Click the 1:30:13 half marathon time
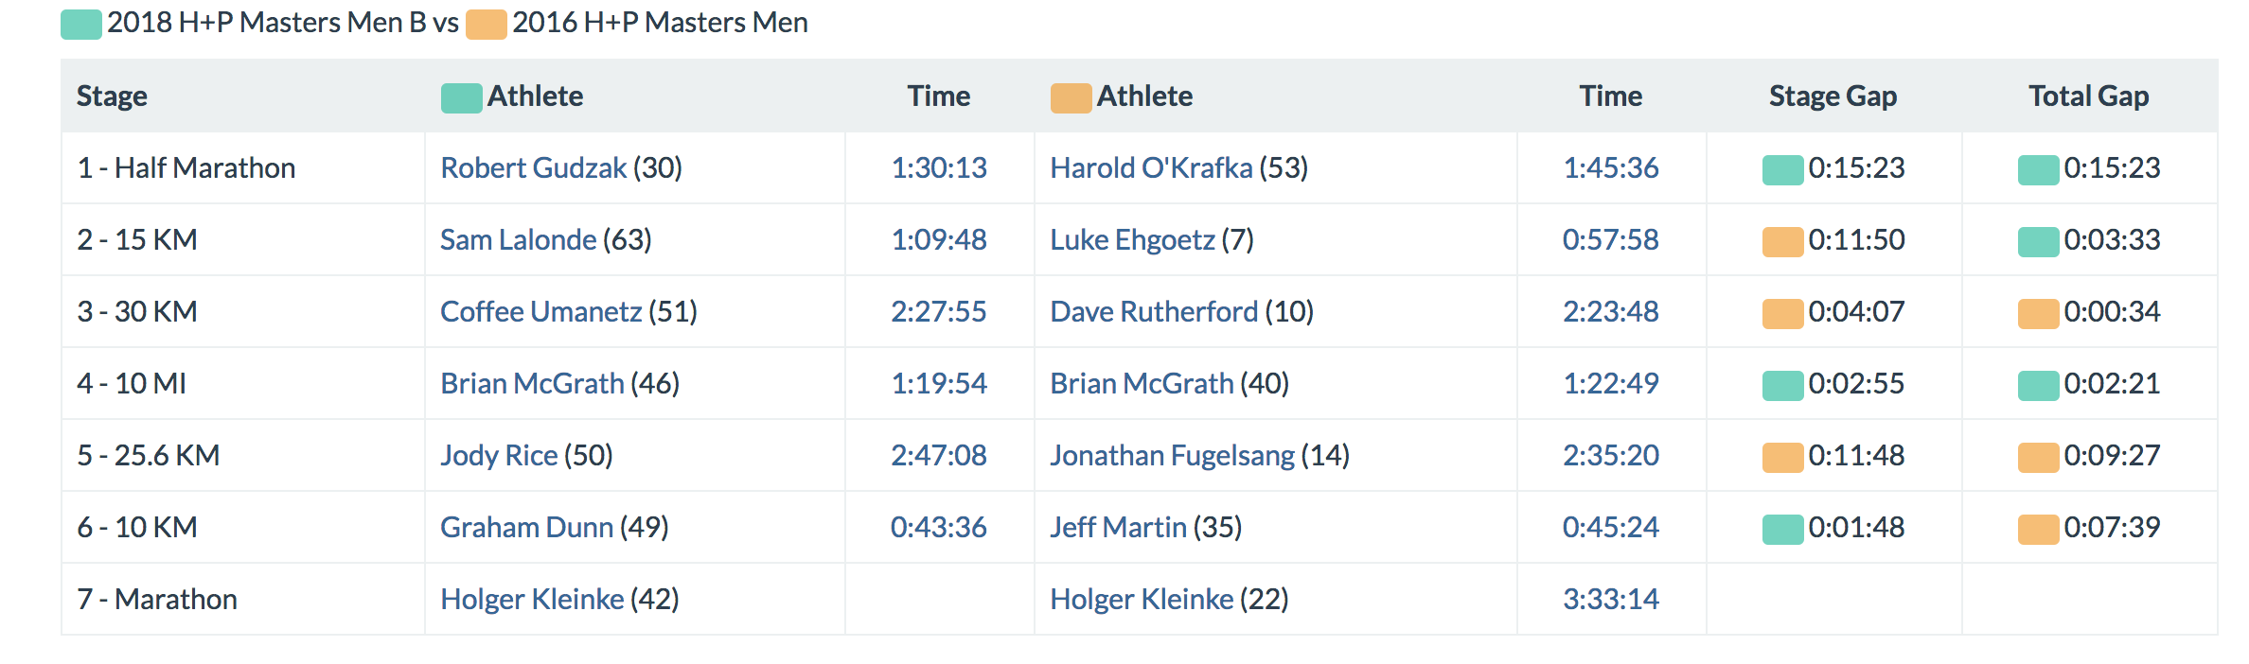Image resolution: width=2249 pixels, height=664 pixels. coord(938,168)
